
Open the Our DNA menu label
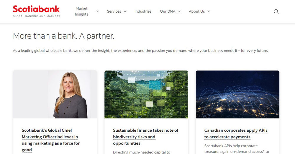pos(167,11)
